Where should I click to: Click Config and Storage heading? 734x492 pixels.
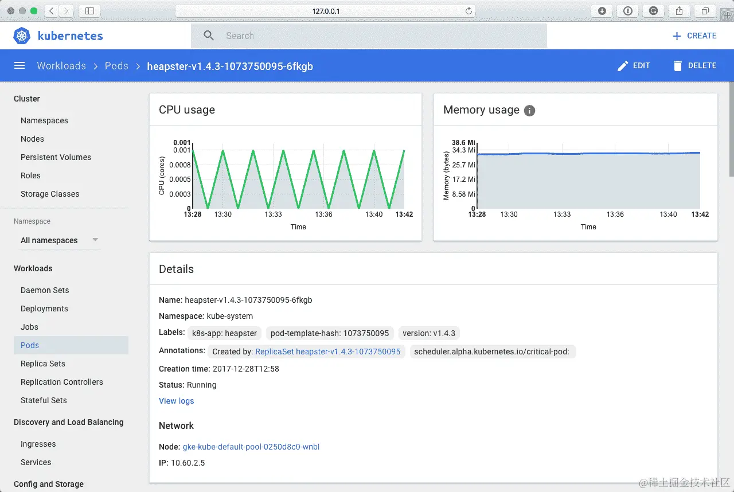49,484
